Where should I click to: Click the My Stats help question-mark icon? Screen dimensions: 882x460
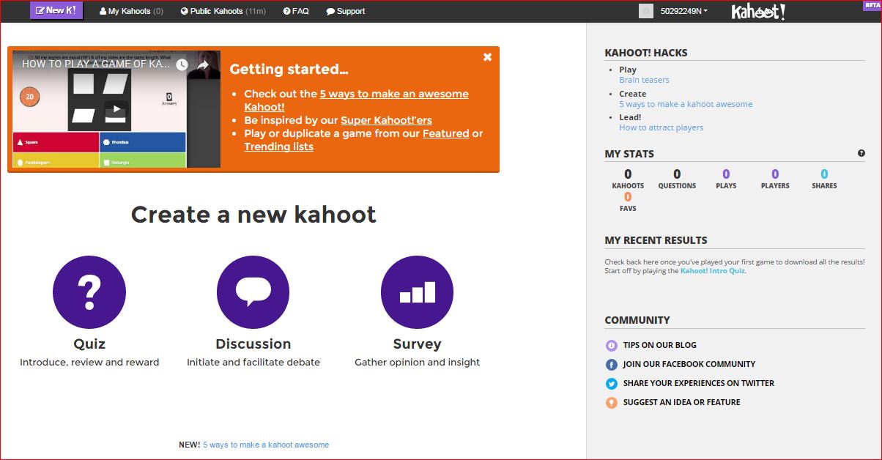coord(861,153)
